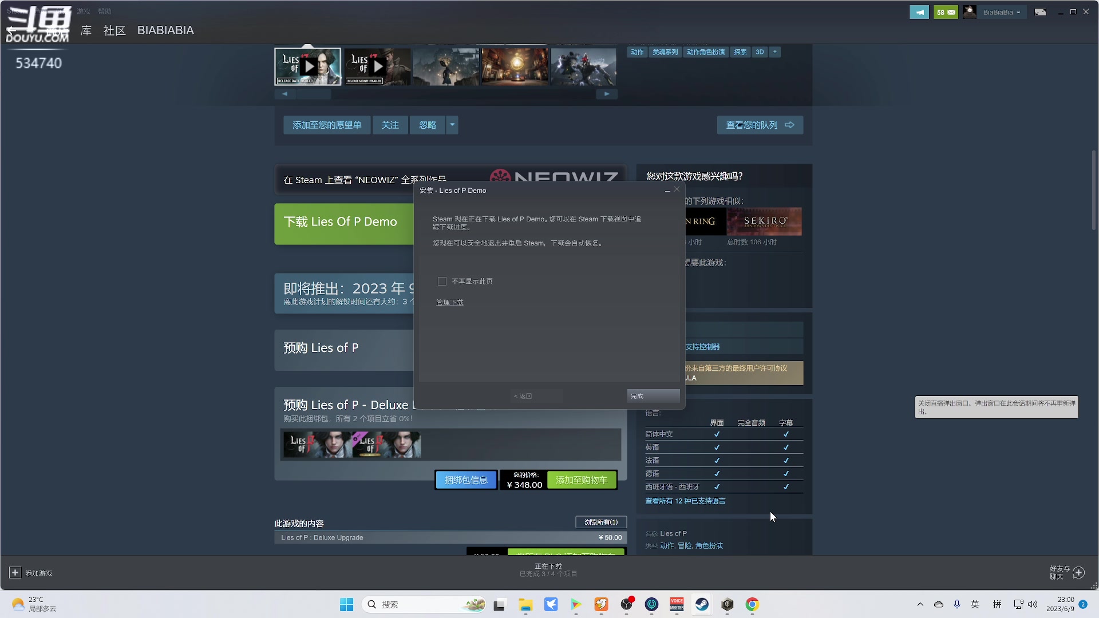Add a new tag with plus button
This screenshot has height=618, width=1099.
point(775,52)
